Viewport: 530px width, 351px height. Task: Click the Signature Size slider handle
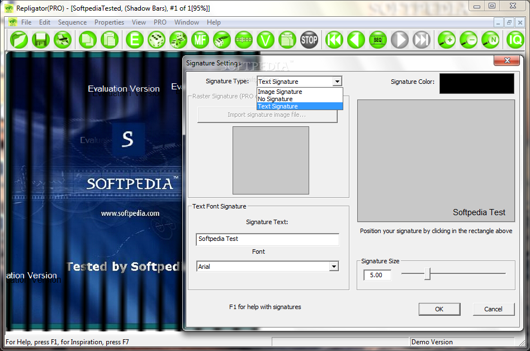[x=428, y=274]
